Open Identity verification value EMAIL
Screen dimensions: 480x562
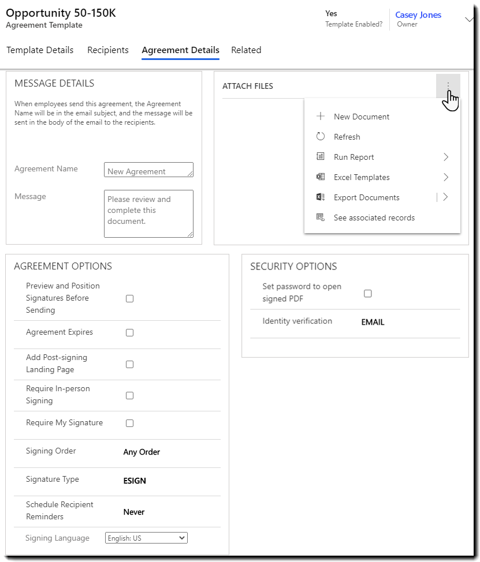point(373,322)
